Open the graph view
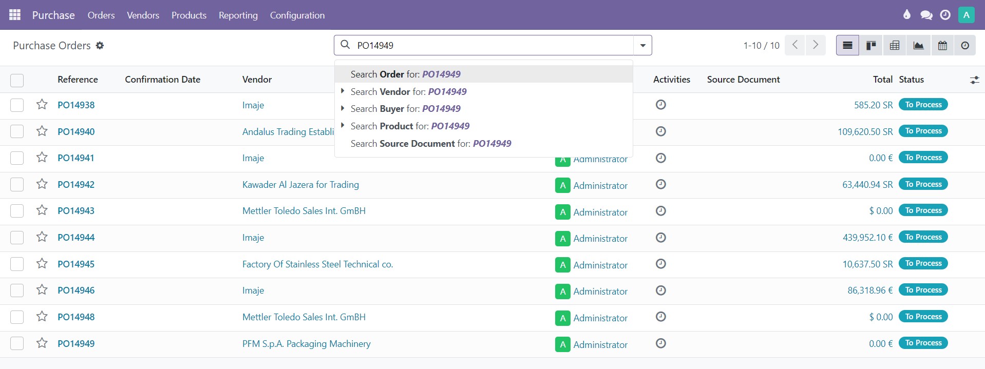Screen dimensions: 985x369 (x=918, y=46)
